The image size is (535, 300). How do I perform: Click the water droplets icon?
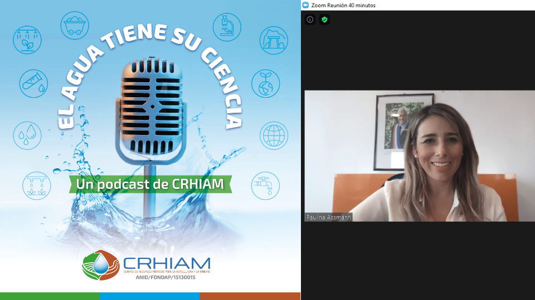[x=27, y=136]
